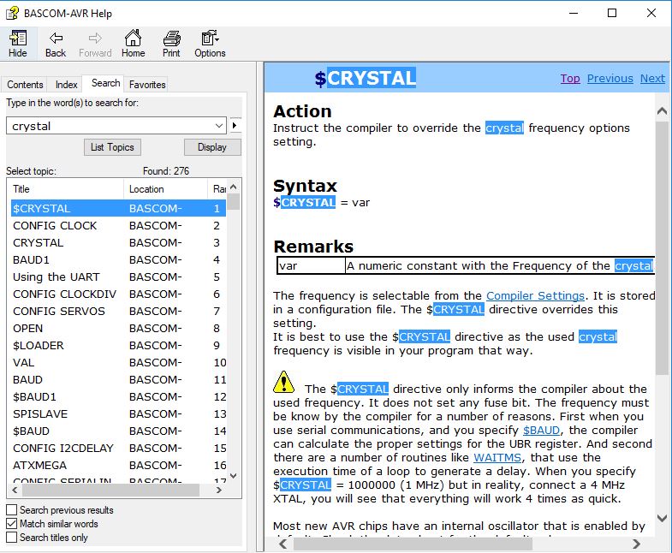Open the search operators arrow button
Screen dimensions: 672x553
[235, 126]
